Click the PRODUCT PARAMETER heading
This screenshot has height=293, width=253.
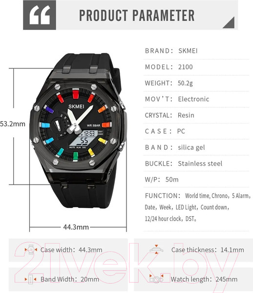pos(137,15)
